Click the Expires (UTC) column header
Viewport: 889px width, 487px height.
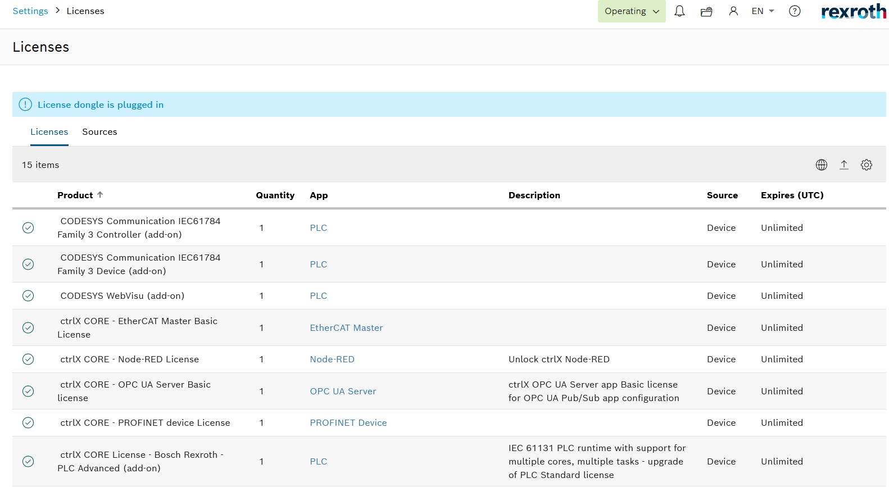[792, 195]
